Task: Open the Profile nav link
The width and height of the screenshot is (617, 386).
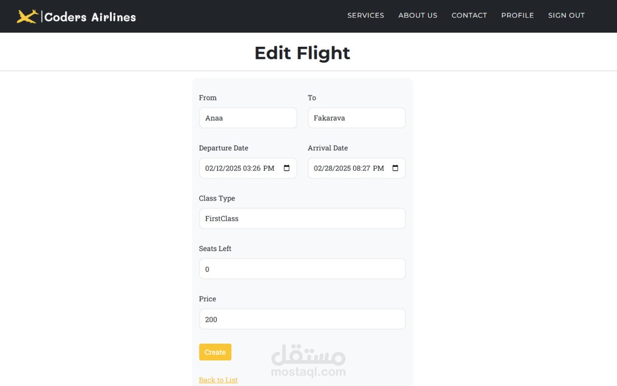Action: pyautogui.click(x=517, y=15)
